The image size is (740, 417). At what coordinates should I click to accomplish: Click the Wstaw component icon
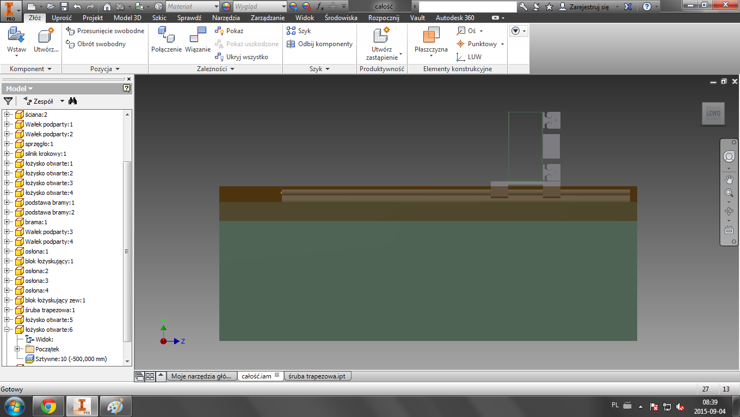point(16,40)
